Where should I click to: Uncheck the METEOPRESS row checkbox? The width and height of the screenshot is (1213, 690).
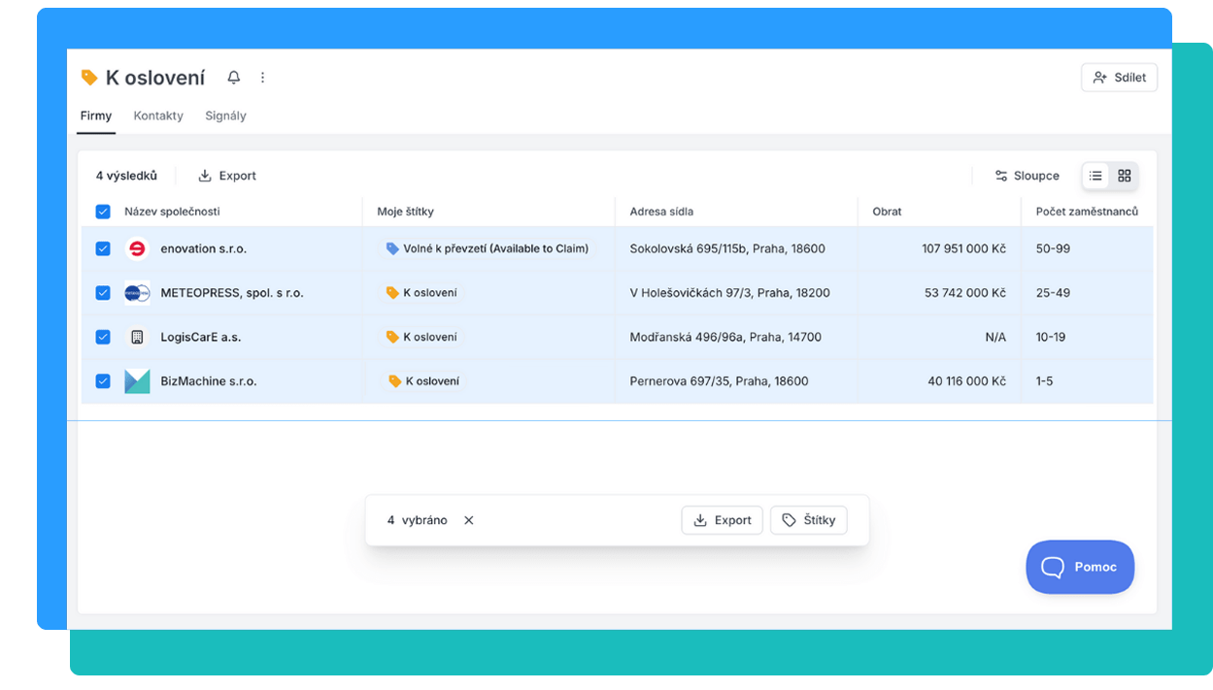[x=103, y=293]
